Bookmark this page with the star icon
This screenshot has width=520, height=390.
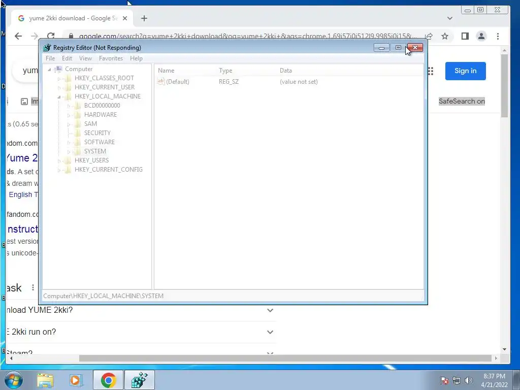point(445,36)
